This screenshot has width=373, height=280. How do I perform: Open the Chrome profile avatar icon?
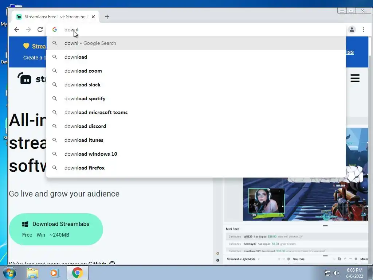(352, 30)
